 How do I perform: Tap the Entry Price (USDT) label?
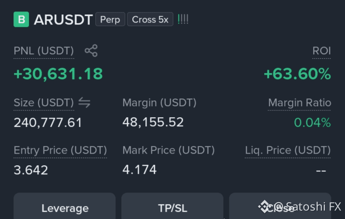[x=60, y=150]
